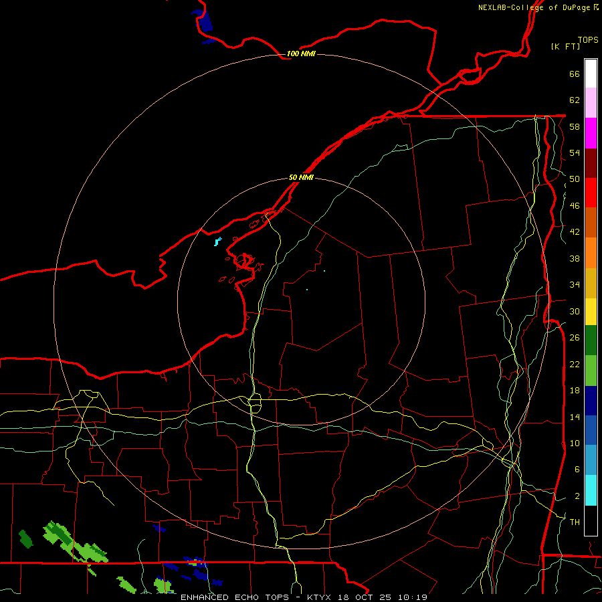Click the light green 26 K FT legend swatch
The image size is (602, 602).
click(x=591, y=371)
